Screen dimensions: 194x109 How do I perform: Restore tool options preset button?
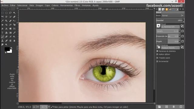[166, 107]
